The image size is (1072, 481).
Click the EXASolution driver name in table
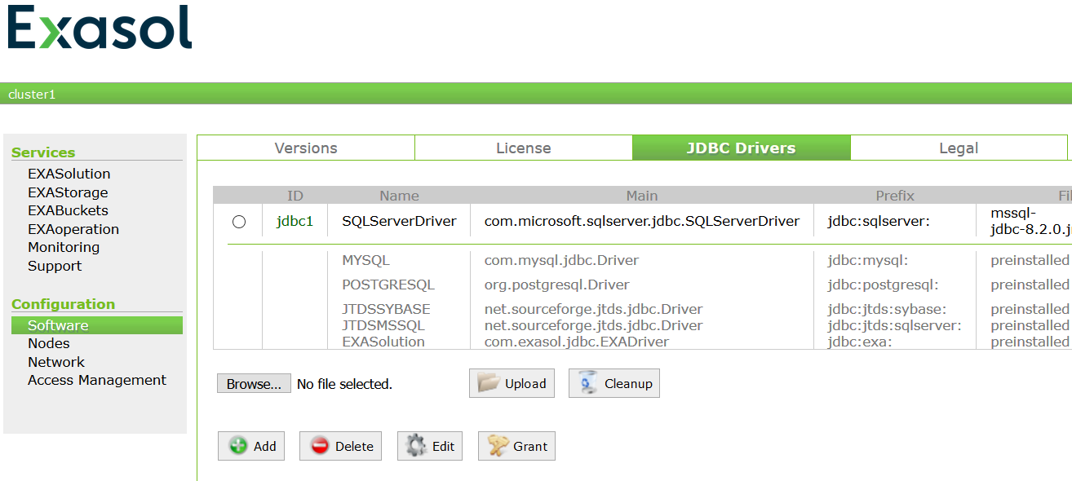pyautogui.click(x=383, y=342)
